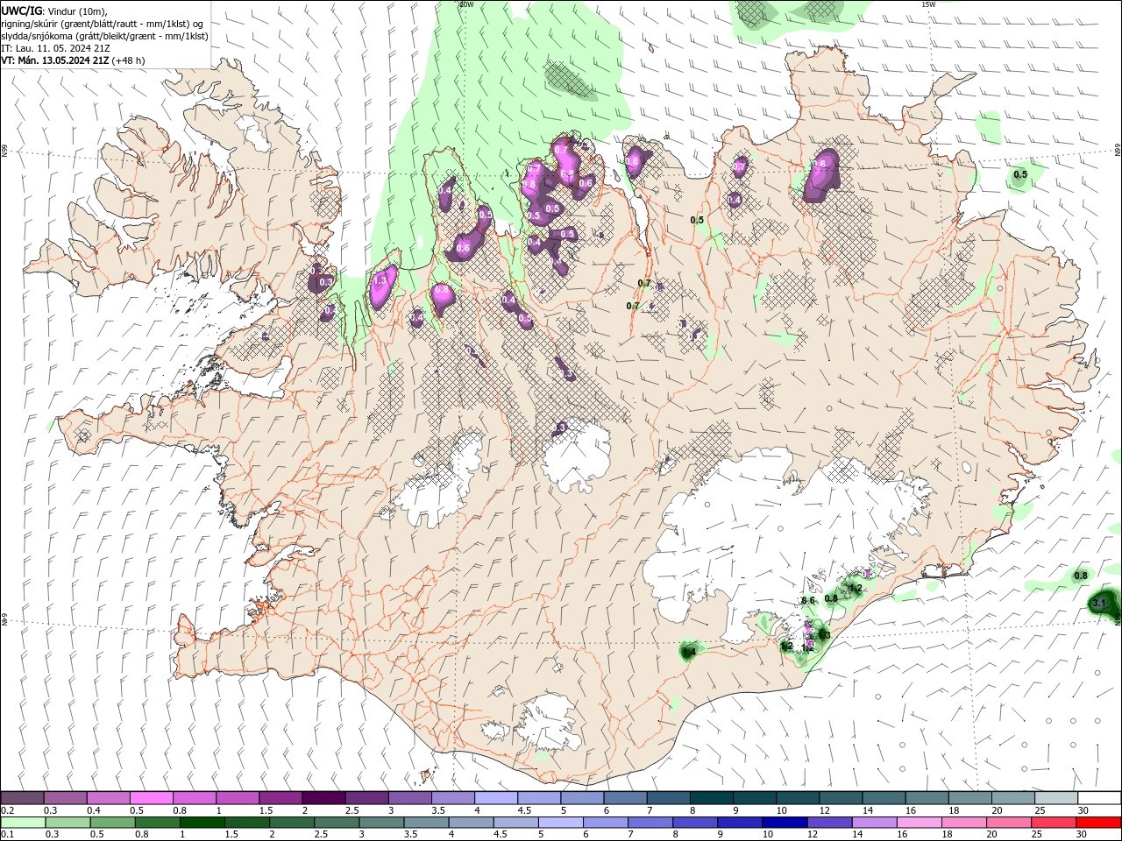Click the "UWC/IG: Vindur (10m)," title line
Image resolution: width=1122 pixels, height=841 pixels.
click(x=54, y=11)
